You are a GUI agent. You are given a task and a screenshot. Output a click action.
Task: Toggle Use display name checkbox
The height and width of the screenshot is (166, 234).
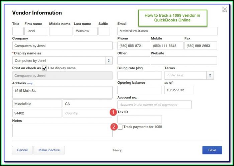[x=44, y=68]
